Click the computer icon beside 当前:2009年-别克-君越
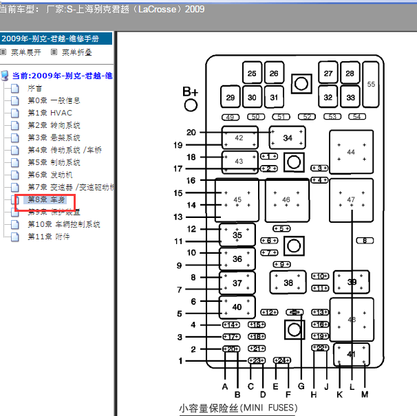 pos(5,76)
